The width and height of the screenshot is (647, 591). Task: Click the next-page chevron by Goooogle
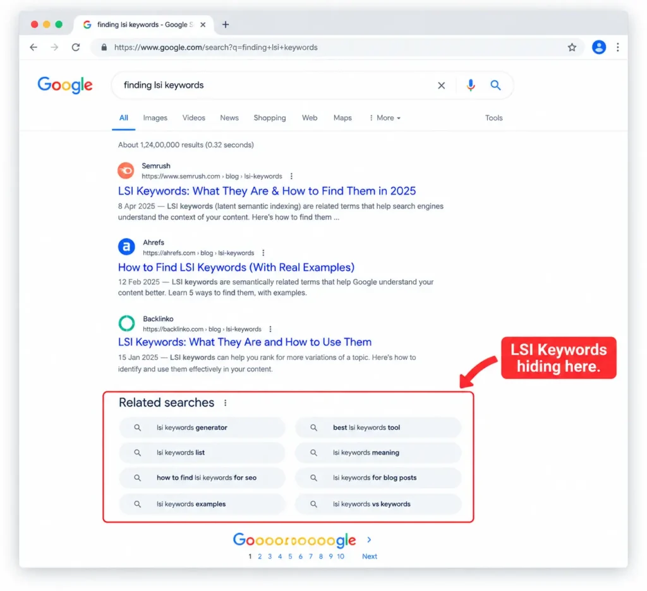pyautogui.click(x=369, y=540)
